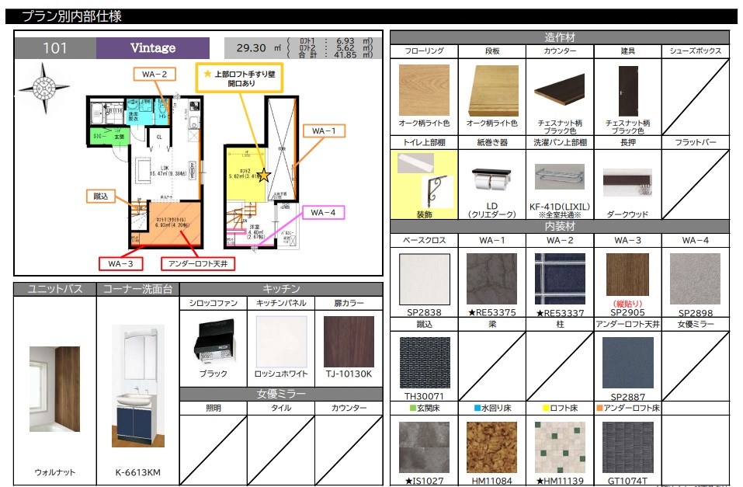The image size is (743, 487).
Task: Pick the SP2838 base cloth swatch
Action: point(424,279)
